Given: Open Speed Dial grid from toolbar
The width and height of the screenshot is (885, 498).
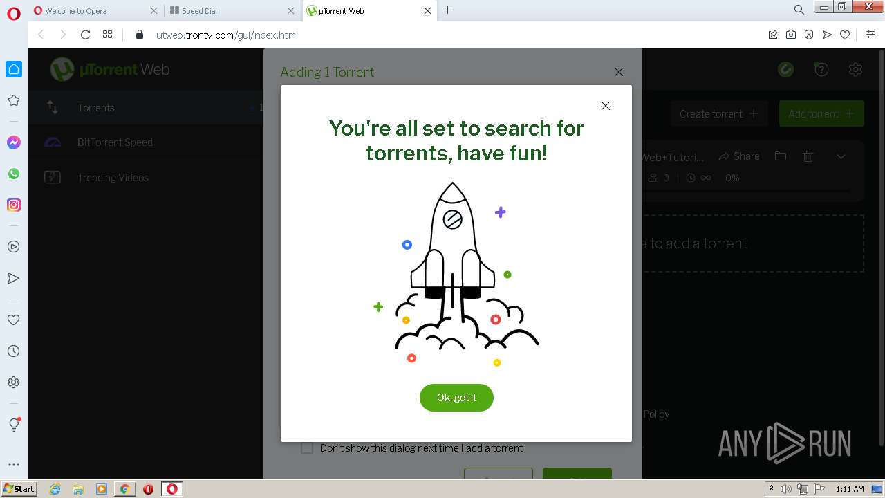Looking at the screenshot, I should click(107, 35).
